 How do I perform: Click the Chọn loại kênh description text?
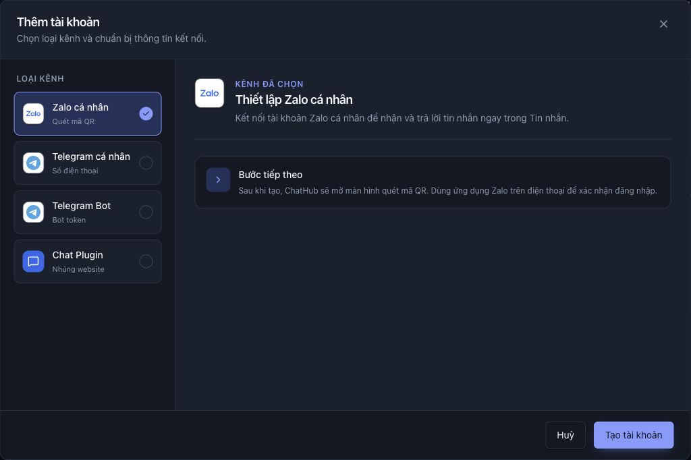pos(111,38)
